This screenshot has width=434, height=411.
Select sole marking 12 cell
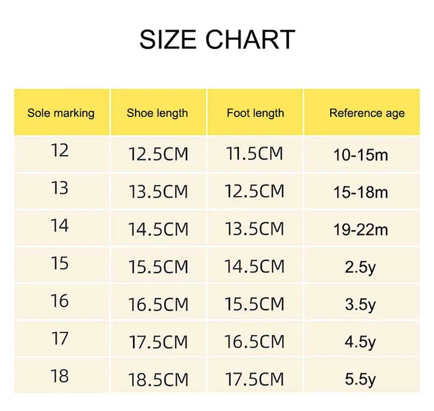(60, 151)
